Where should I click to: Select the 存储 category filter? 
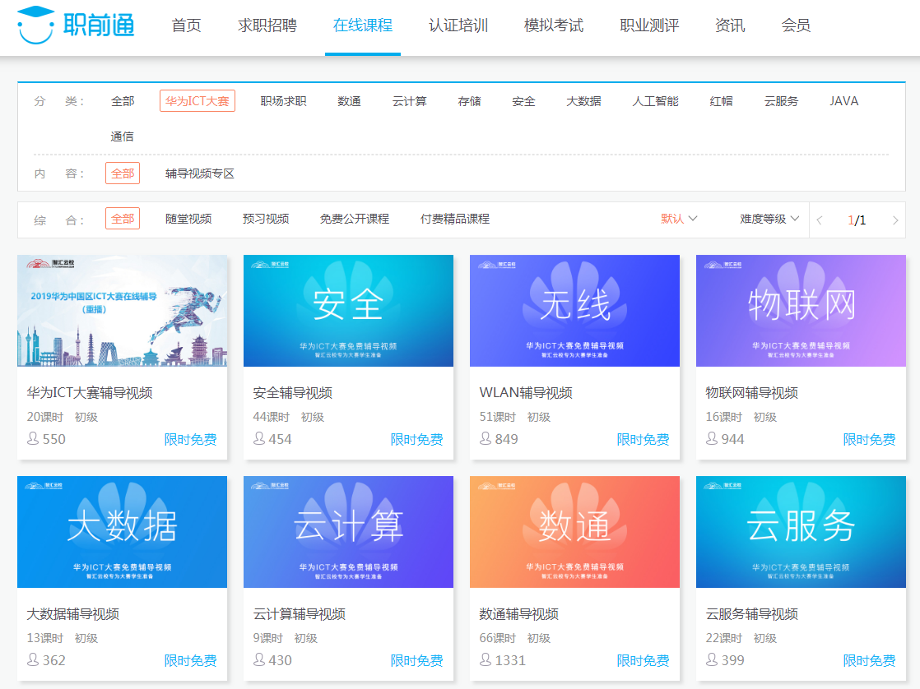click(x=469, y=101)
